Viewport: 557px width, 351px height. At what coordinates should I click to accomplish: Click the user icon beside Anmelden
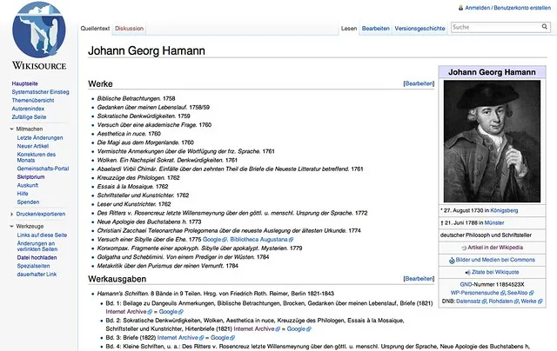pyautogui.click(x=446, y=6)
